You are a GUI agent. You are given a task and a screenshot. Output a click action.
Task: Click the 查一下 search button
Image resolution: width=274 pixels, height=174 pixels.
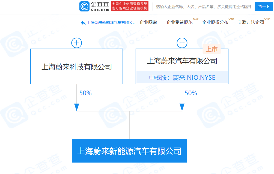point(264,7)
